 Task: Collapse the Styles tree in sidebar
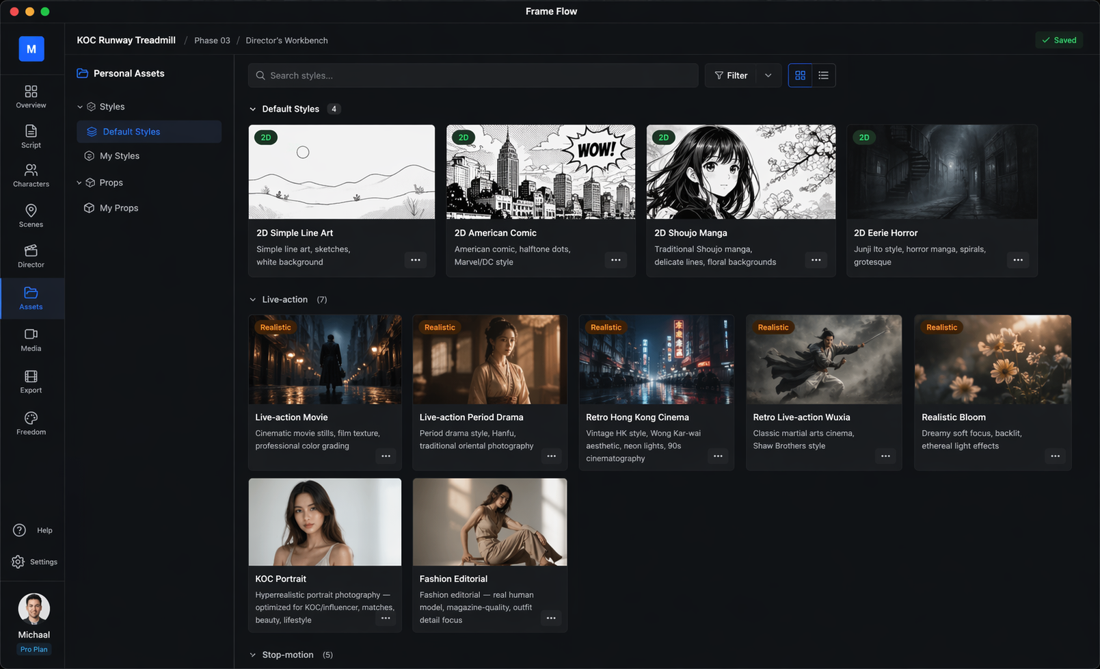tap(80, 107)
